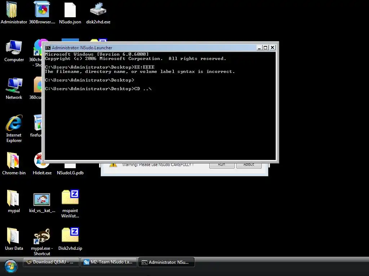Click the Windows Start orb
Viewport: 369px width, 276px height.
[x=11, y=266]
